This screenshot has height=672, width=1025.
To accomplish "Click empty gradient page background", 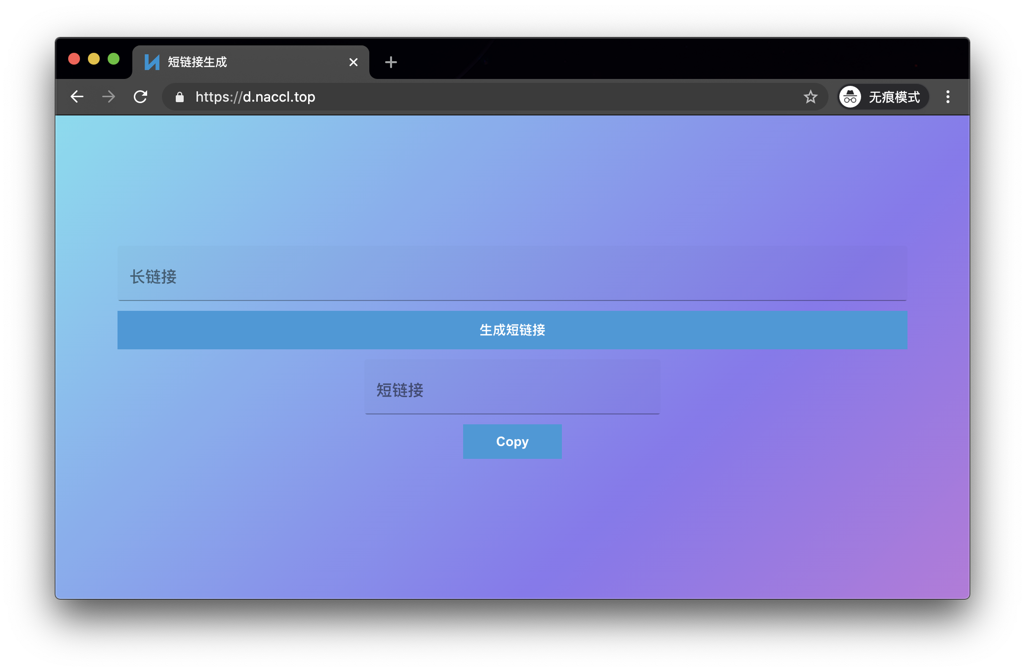I will tap(512, 533).
